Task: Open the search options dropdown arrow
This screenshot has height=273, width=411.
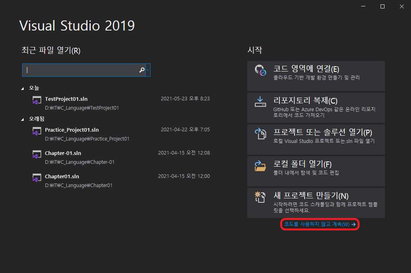Action: 148,70
